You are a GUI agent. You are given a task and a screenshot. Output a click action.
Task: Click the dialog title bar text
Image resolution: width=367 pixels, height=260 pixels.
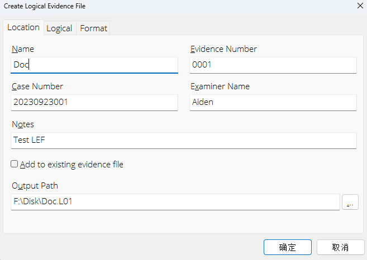pyautogui.click(x=45, y=6)
